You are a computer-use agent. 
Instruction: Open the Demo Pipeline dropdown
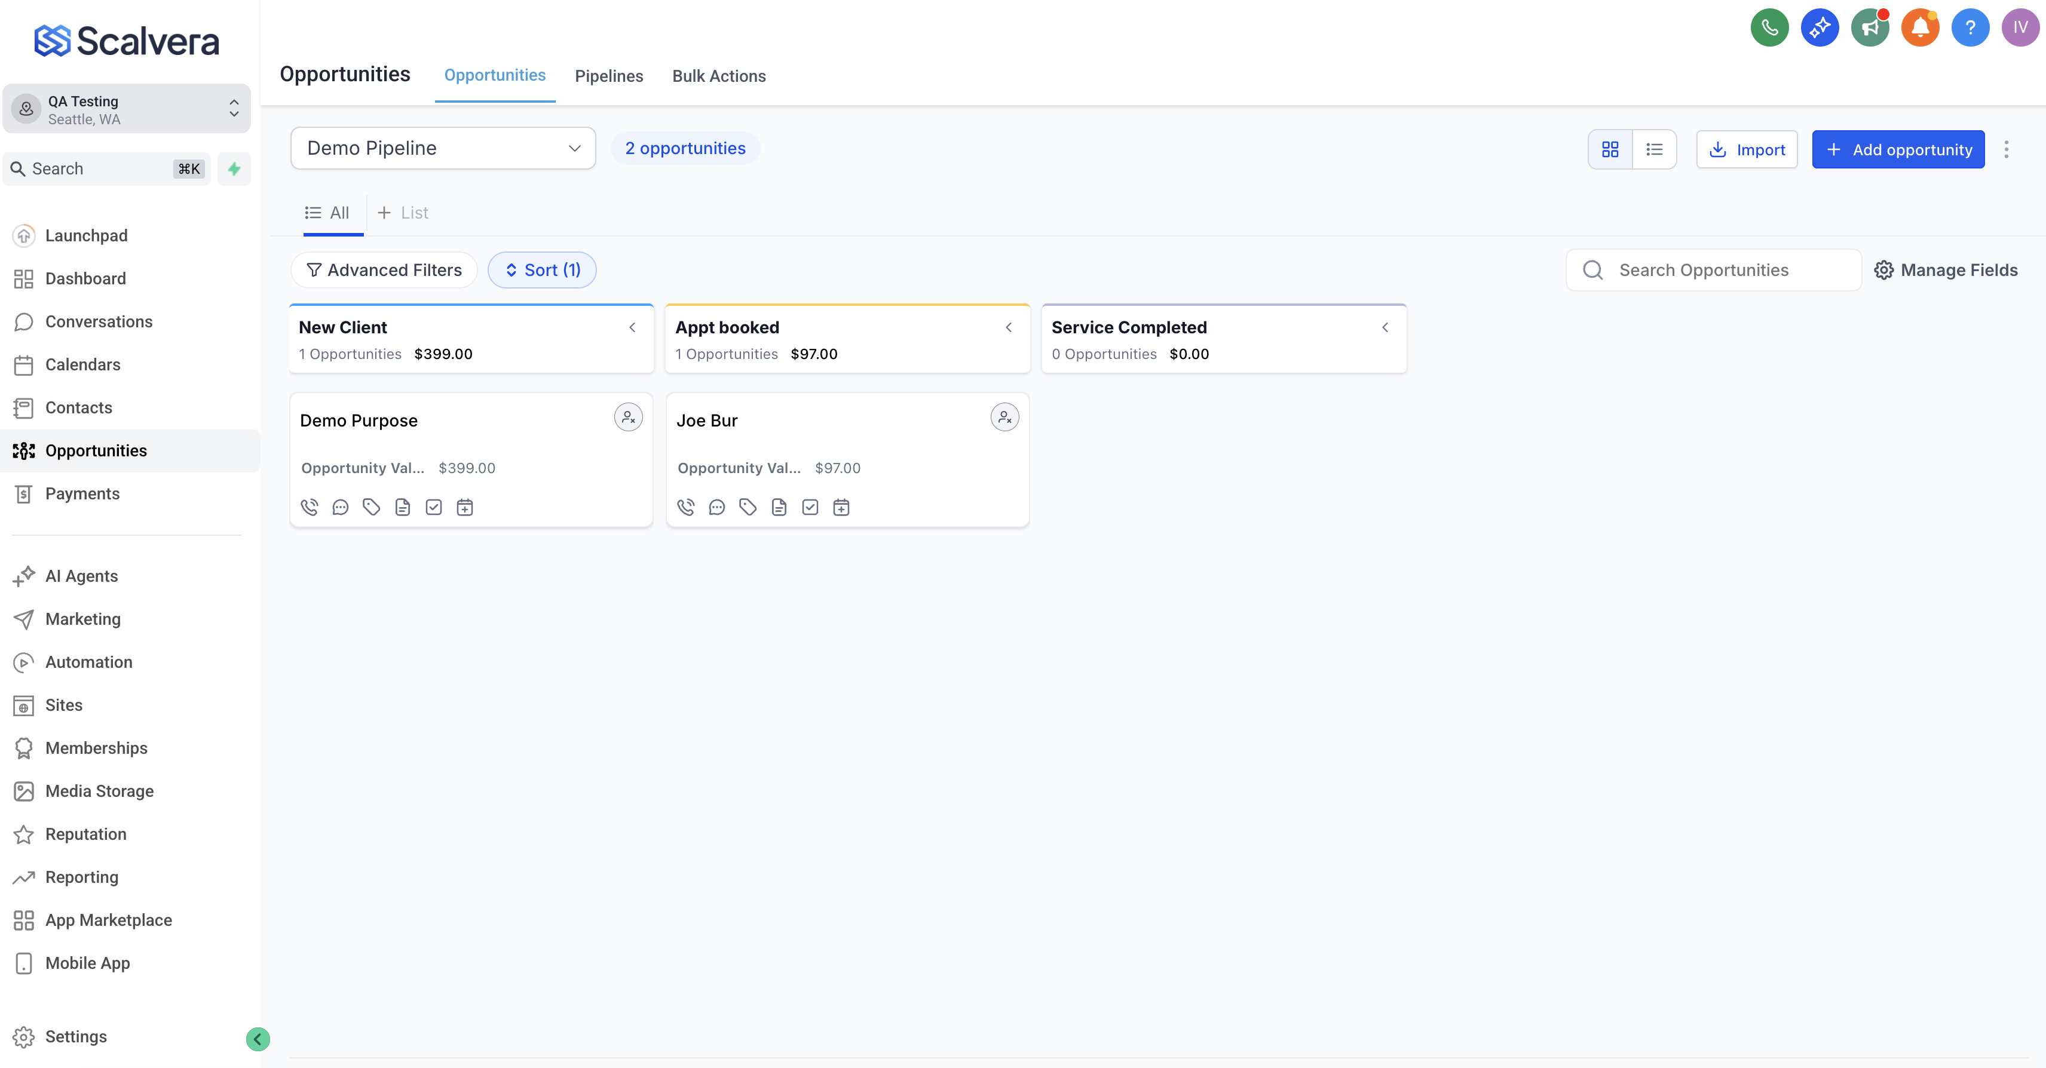[x=442, y=149]
